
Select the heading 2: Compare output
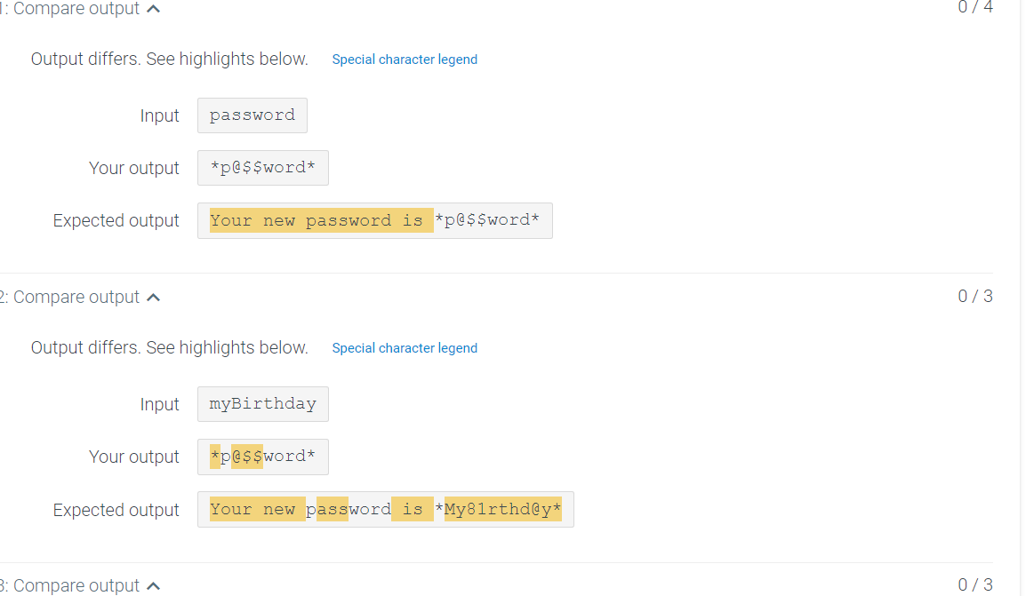pyautogui.click(x=71, y=298)
